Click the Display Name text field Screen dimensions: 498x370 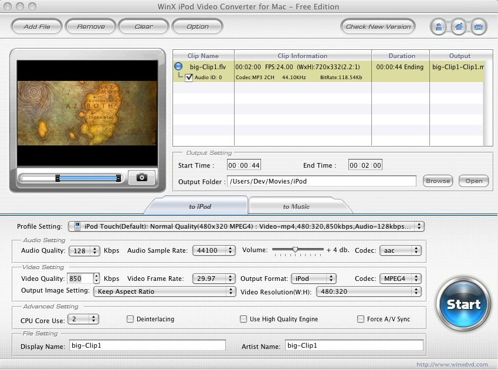point(147,345)
